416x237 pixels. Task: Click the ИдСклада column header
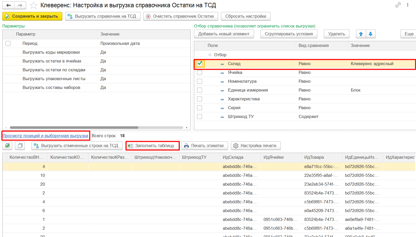240,157
